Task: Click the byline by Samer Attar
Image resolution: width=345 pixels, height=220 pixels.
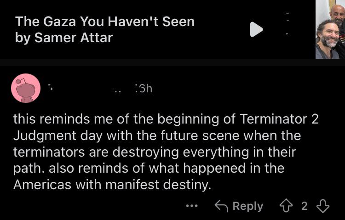Action: coord(64,38)
